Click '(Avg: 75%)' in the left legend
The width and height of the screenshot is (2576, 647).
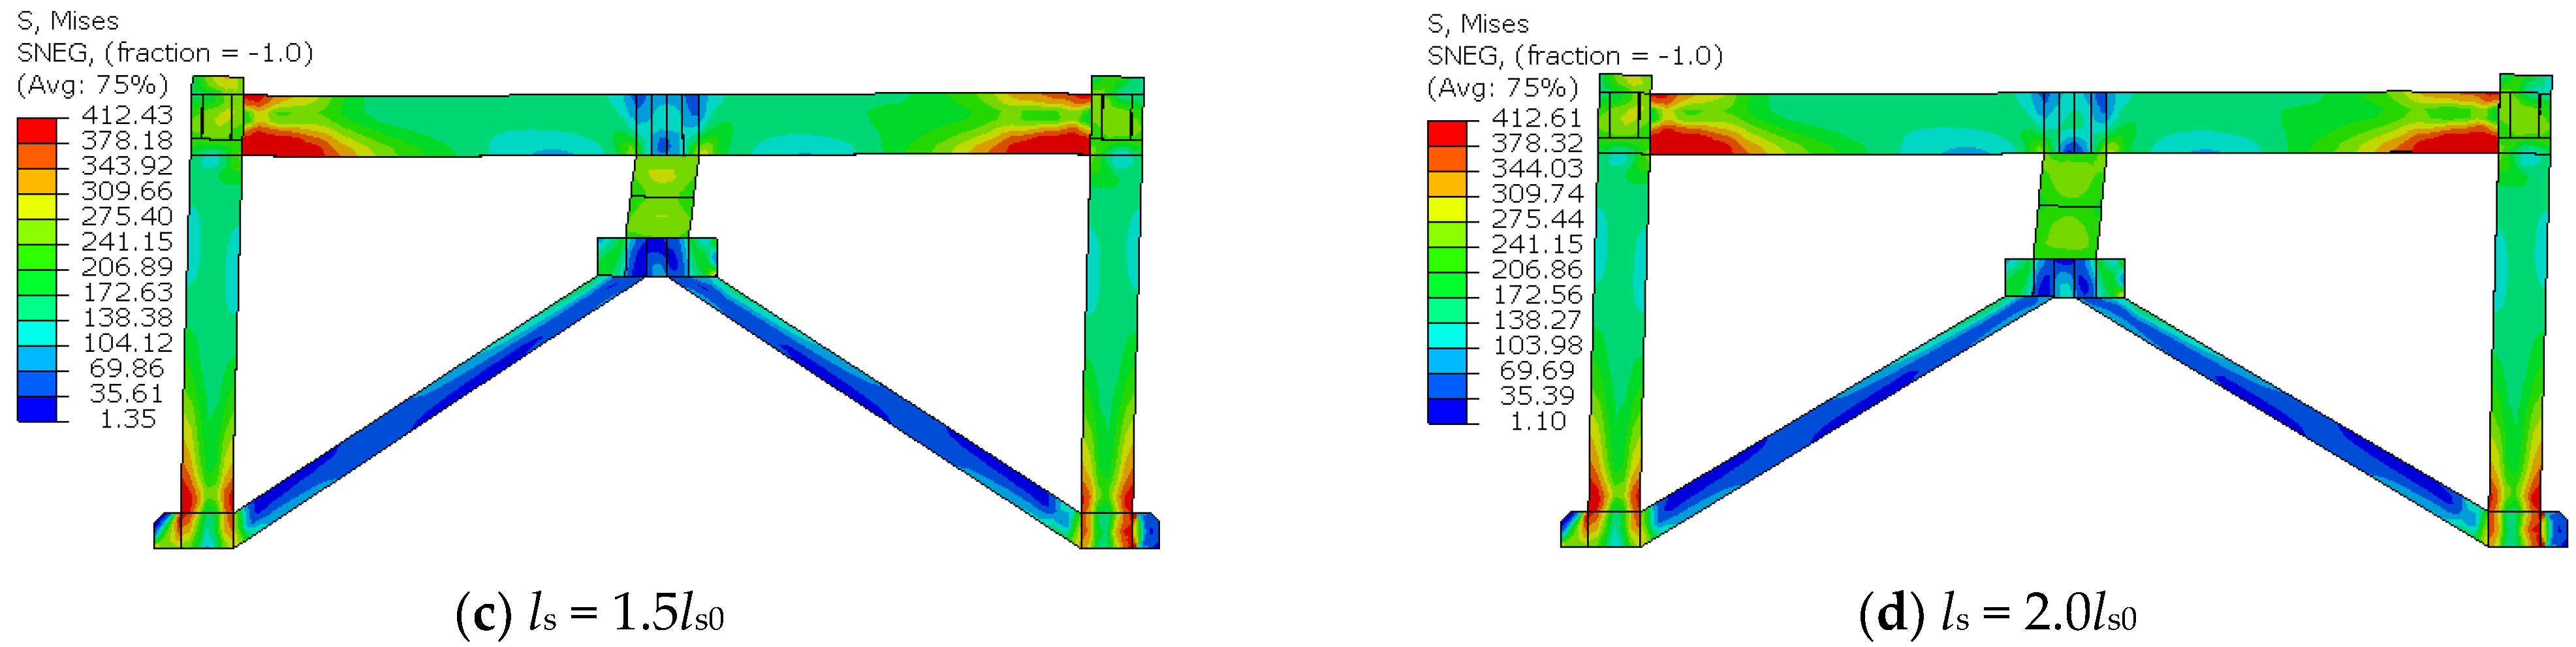click(92, 85)
